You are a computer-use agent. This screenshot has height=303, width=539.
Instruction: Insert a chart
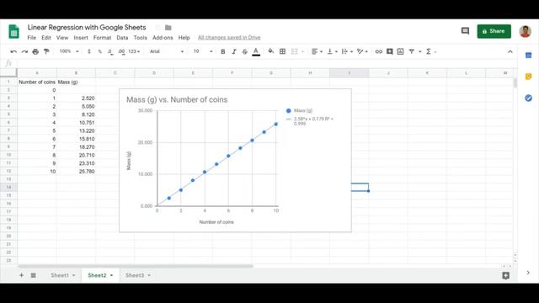coord(401,51)
